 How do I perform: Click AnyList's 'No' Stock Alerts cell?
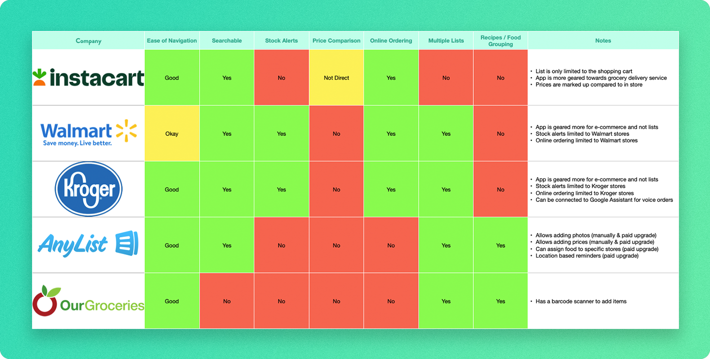(282, 245)
